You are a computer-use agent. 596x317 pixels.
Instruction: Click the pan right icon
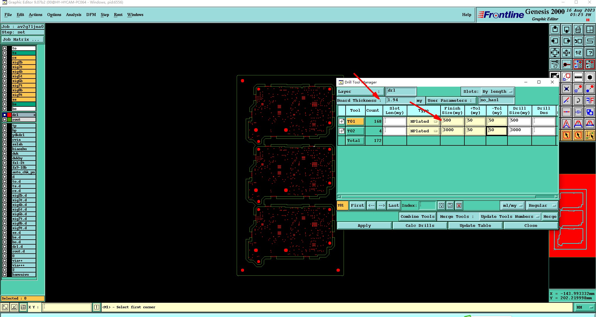[567, 41]
